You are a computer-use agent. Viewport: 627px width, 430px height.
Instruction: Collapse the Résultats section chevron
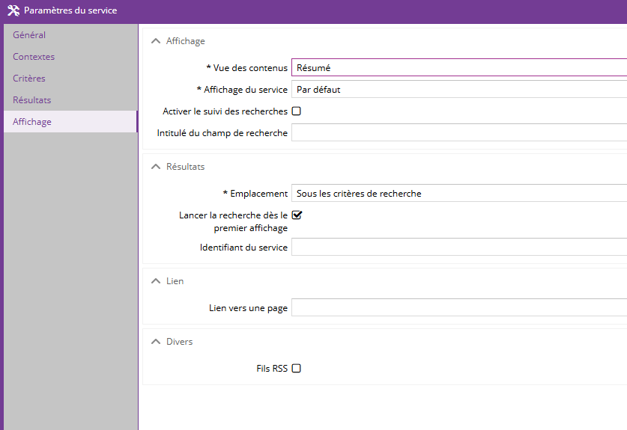click(x=156, y=167)
